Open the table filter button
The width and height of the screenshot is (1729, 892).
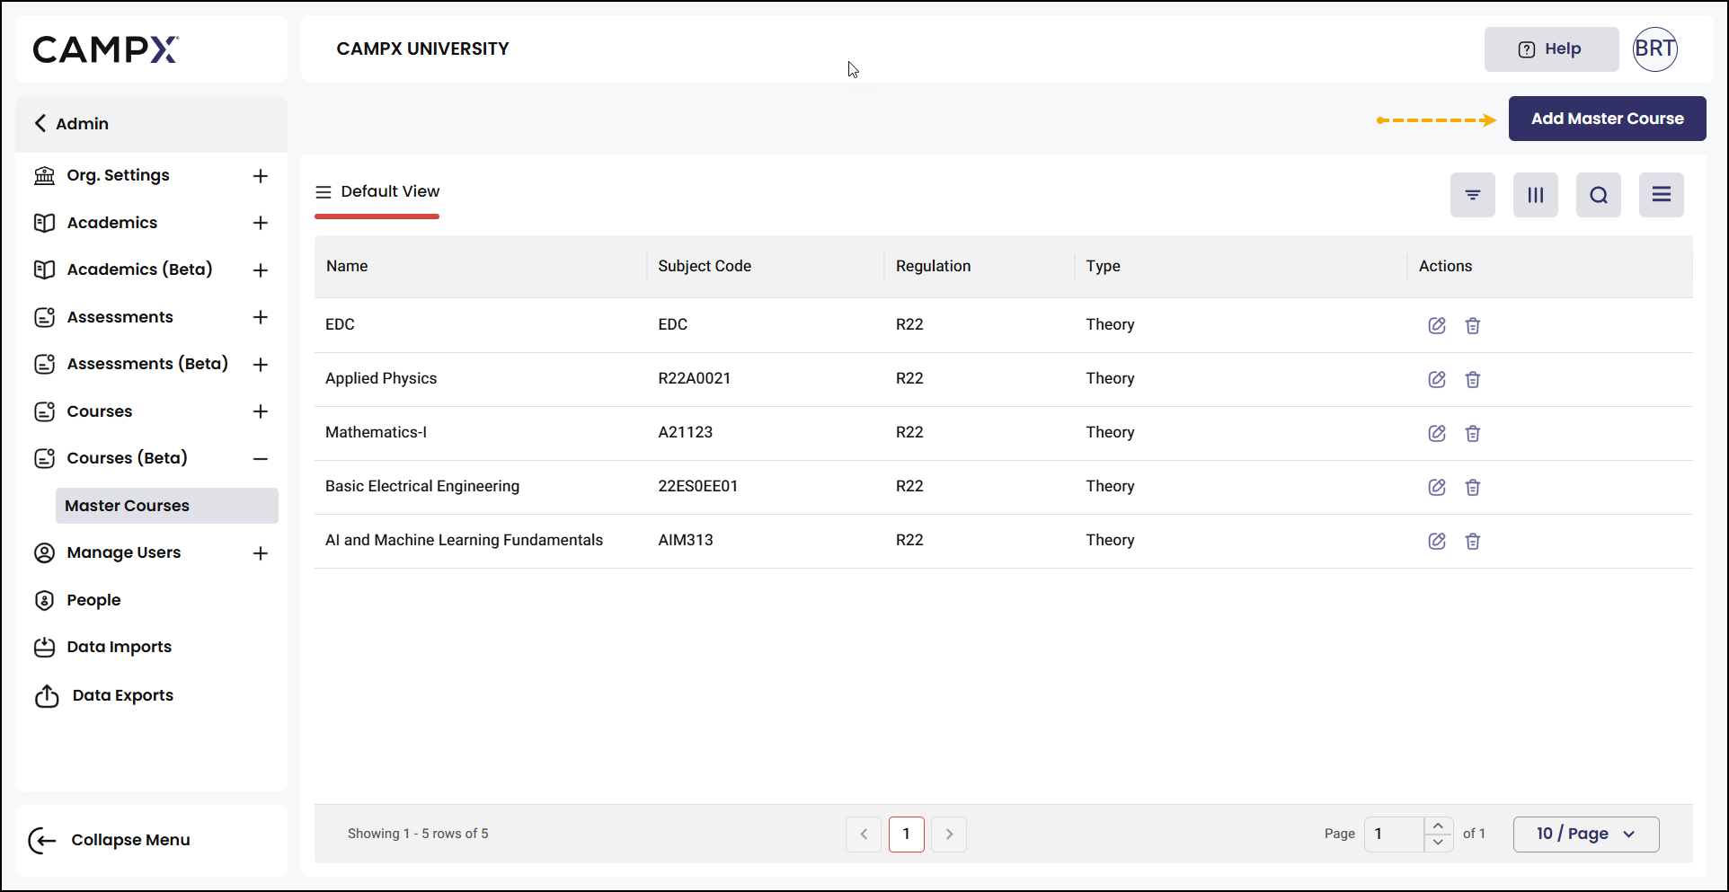pos(1473,195)
